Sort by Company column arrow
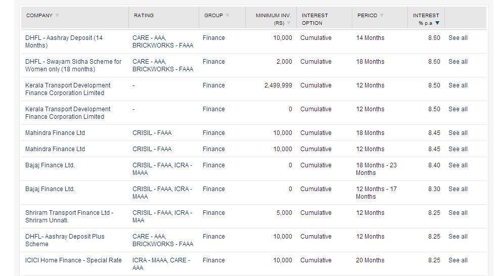This screenshot has width=497, height=276. 57,15
